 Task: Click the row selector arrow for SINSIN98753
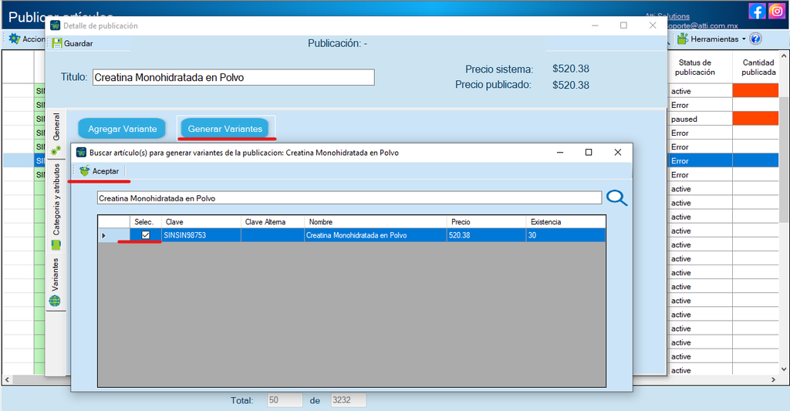(x=104, y=235)
